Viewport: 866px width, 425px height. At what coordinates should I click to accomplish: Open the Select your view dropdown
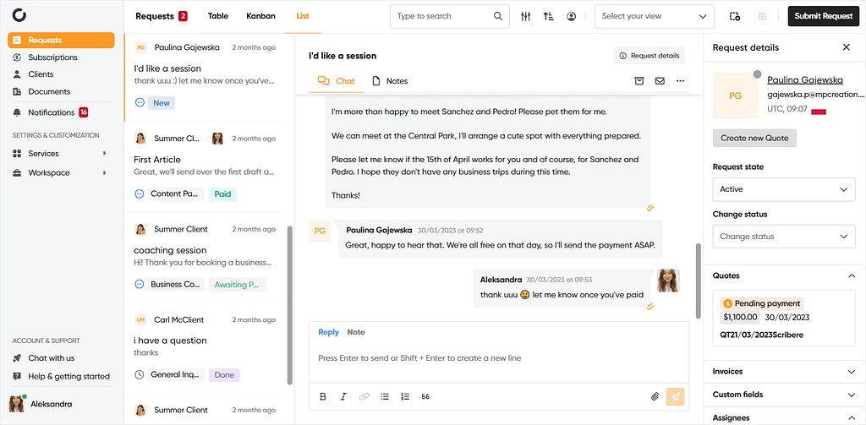coord(654,17)
